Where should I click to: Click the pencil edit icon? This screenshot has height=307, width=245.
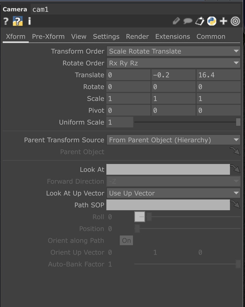pos(176,21)
